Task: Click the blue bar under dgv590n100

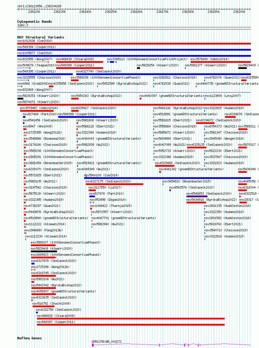Action: pyautogui.click(x=167, y=178)
